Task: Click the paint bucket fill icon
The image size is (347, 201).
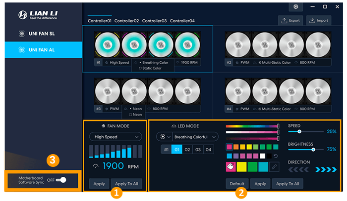Action: click(231, 167)
